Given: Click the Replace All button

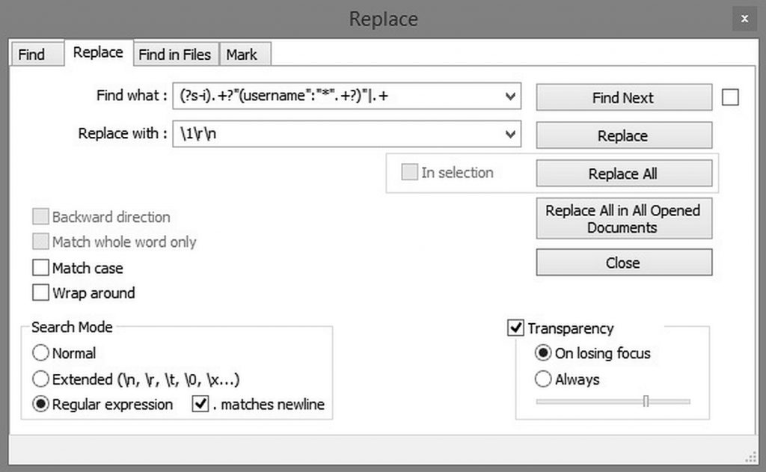Looking at the screenshot, I should pos(623,174).
